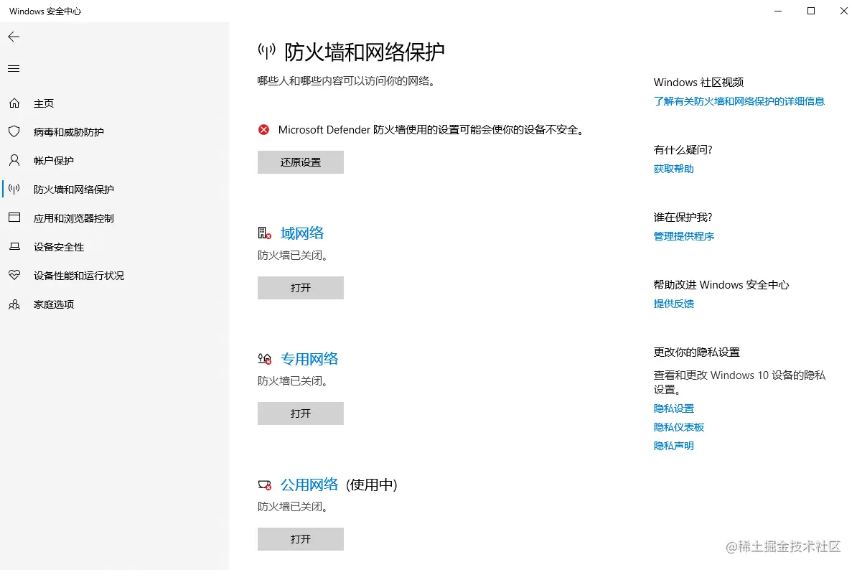Image resolution: width=857 pixels, height=570 pixels.
Task: Click the 有什么疑问? heading
Action: pos(683,150)
